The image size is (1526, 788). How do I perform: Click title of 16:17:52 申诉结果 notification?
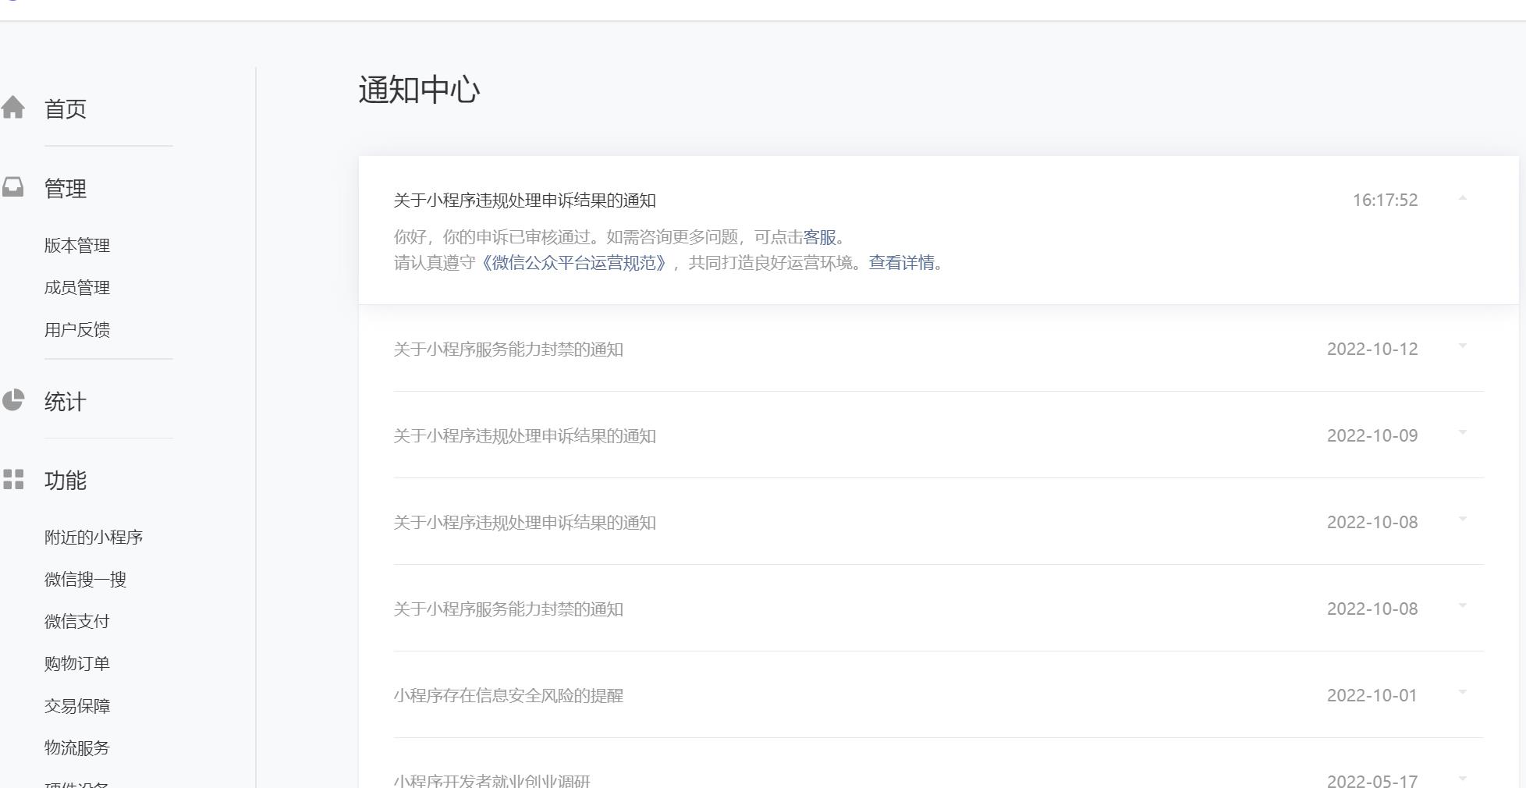pos(524,201)
